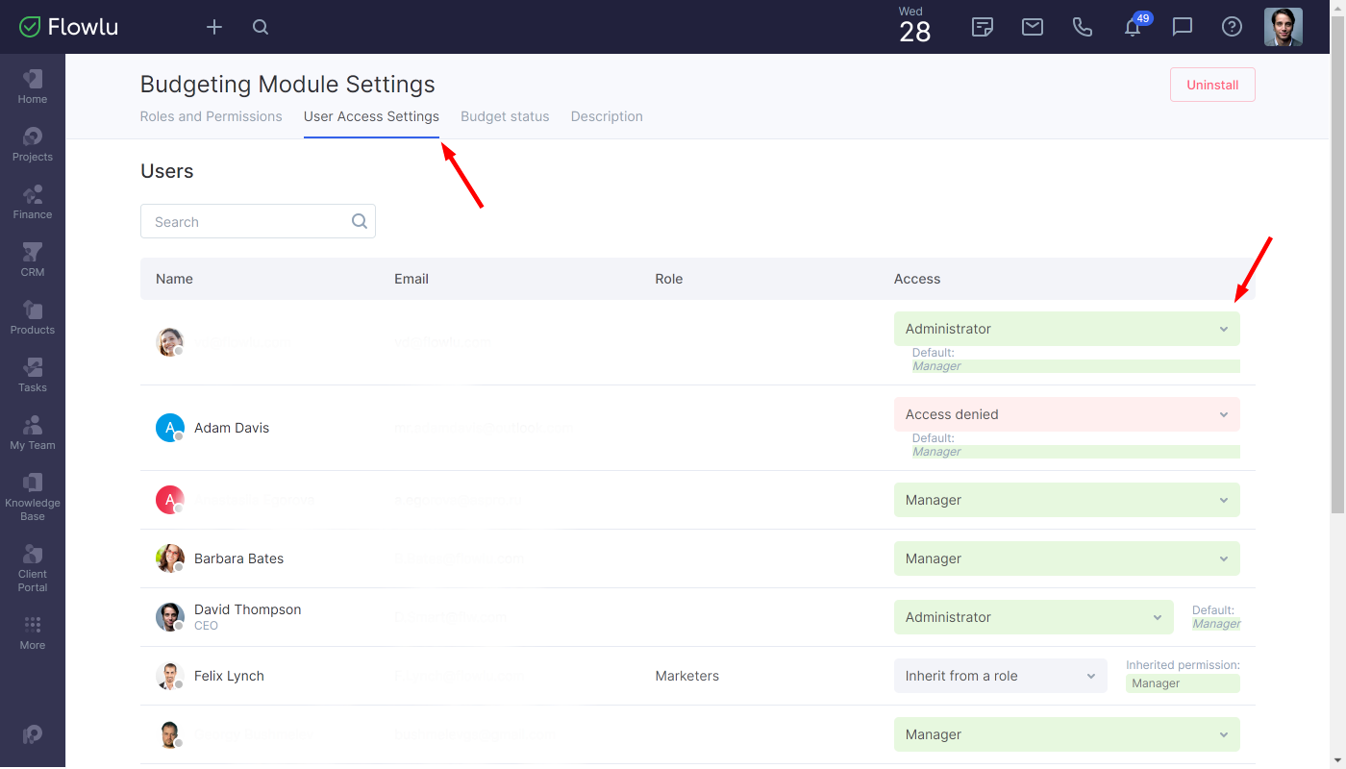
Task: Open the notifications bell icon
Action: point(1133,28)
